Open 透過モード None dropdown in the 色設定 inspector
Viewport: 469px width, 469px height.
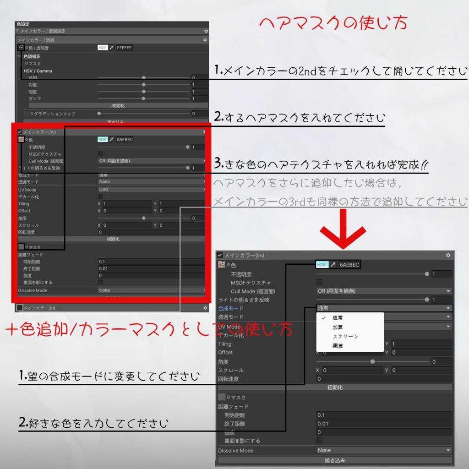coord(152,181)
